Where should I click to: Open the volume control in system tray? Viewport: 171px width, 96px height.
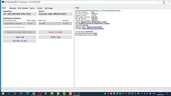coord(147,94)
